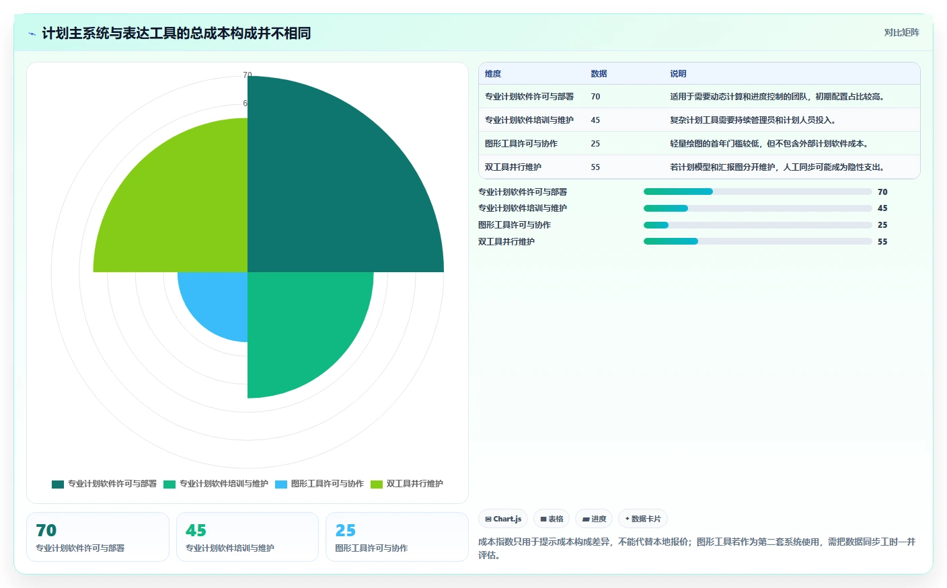The width and height of the screenshot is (947, 588).
Task: Open the stat card showing 25
Action: click(x=397, y=537)
